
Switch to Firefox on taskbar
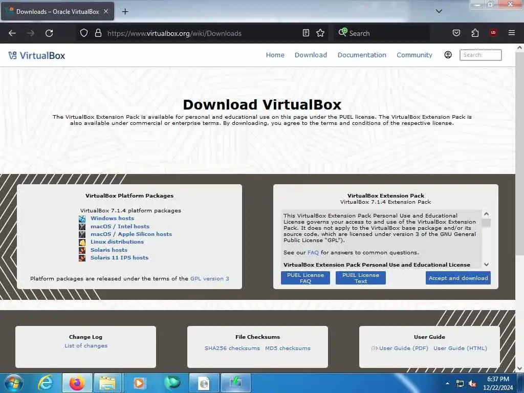77,383
